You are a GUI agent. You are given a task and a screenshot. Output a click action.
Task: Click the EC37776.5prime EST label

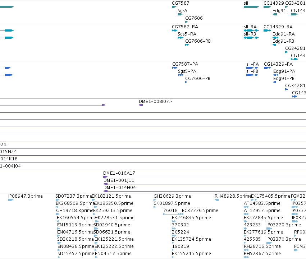(x=200, y=211)
